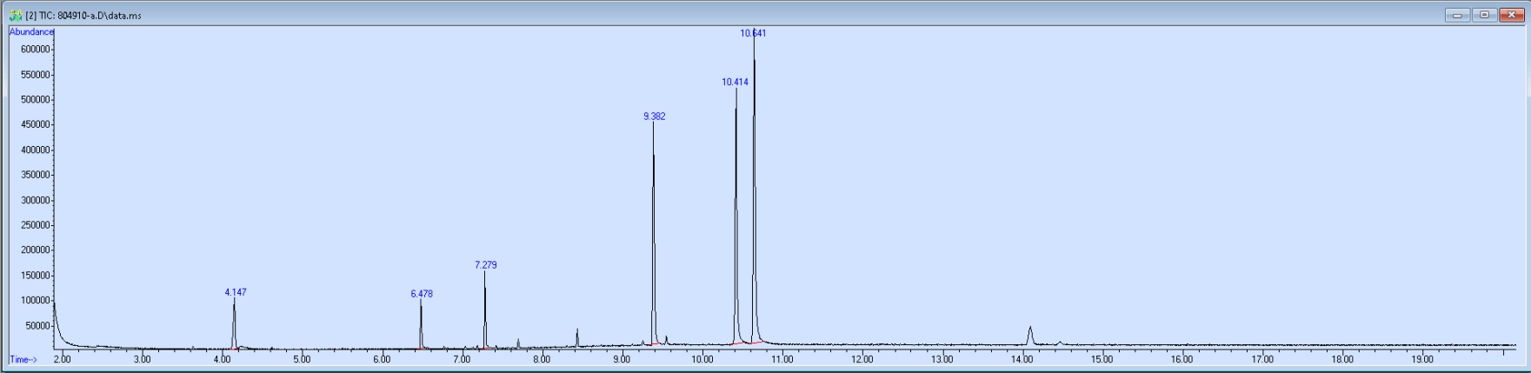This screenshot has height=373, width=1531.
Task: Click the y-axis value 500000
Action: (x=36, y=100)
